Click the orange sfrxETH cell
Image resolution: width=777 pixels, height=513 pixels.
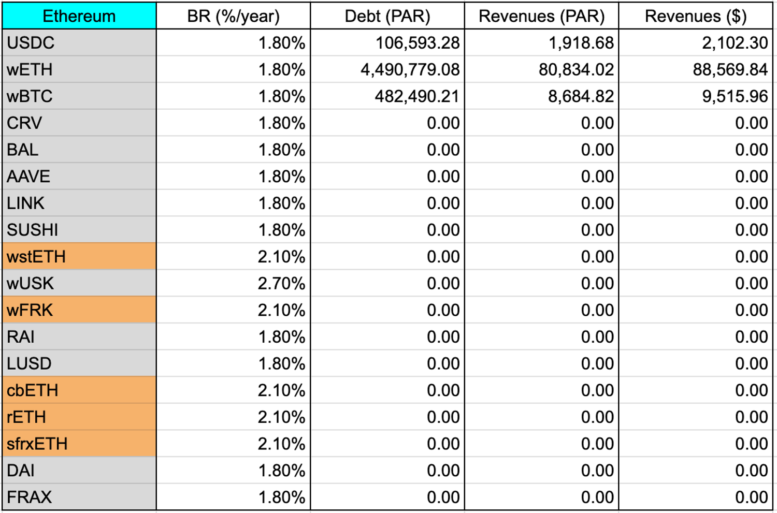(x=79, y=444)
